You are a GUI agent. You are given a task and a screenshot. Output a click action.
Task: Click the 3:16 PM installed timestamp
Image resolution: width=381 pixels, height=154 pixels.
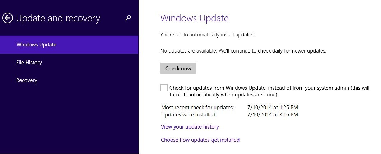pyautogui.click(x=273, y=115)
